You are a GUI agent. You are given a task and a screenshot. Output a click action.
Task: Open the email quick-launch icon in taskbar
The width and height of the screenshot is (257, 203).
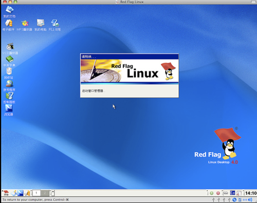pyautogui.click(x=27, y=193)
